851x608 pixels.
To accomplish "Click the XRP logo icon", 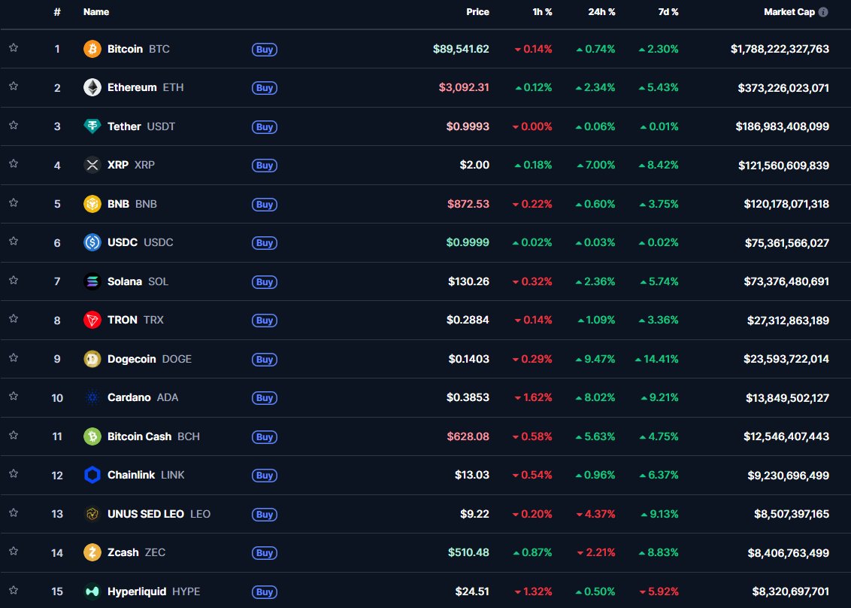I will 92,165.
